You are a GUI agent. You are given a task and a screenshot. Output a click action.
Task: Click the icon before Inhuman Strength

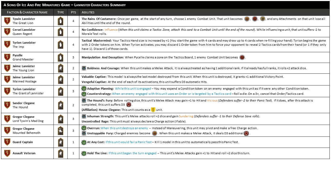(84, 116)
